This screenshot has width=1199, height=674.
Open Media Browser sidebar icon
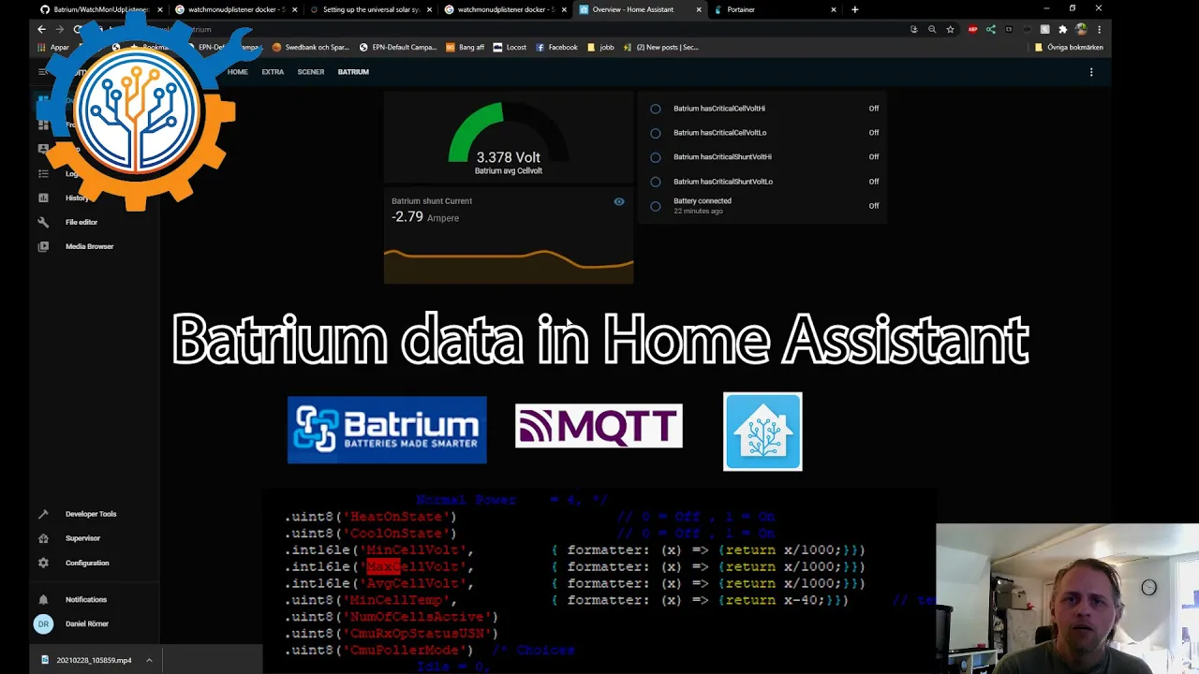tap(43, 246)
